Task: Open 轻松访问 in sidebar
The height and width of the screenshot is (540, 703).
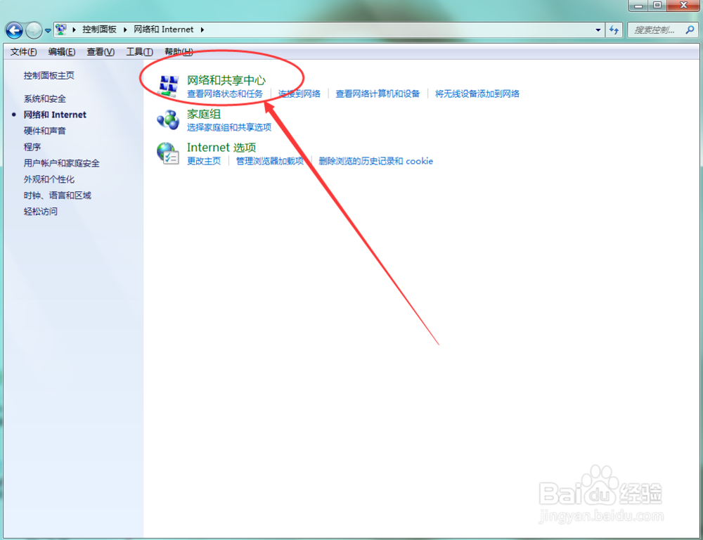Action: (40, 212)
